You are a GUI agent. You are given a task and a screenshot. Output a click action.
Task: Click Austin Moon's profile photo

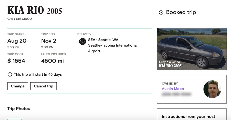click(x=212, y=89)
